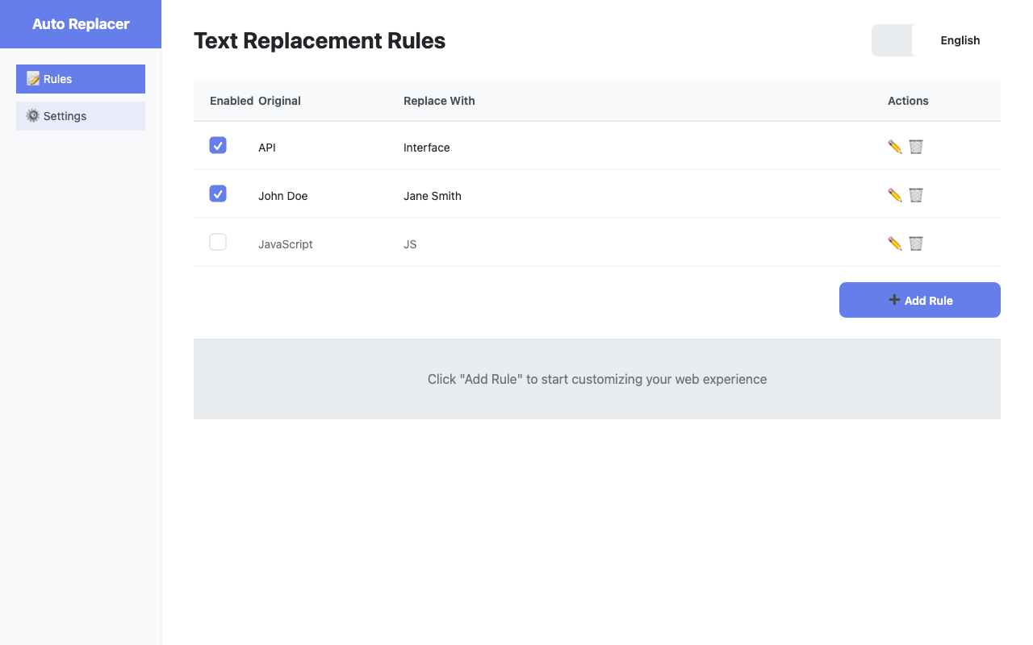
Task: Open the Rules sidebar tab
Action: click(x=81, y=79)
